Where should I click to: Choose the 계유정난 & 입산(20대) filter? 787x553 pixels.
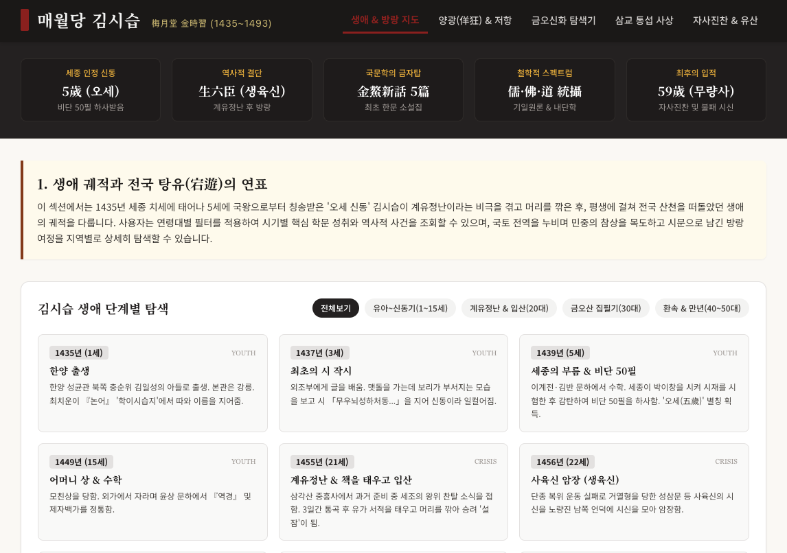[509, 308]
